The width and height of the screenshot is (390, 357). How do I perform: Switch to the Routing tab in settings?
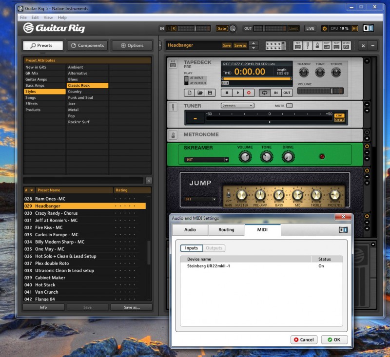226,230
